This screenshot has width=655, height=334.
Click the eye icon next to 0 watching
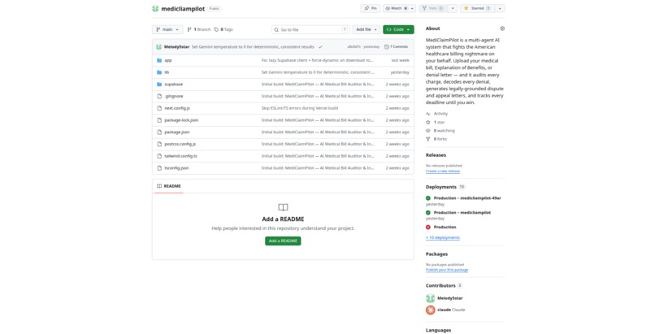[x=427, y=131]
